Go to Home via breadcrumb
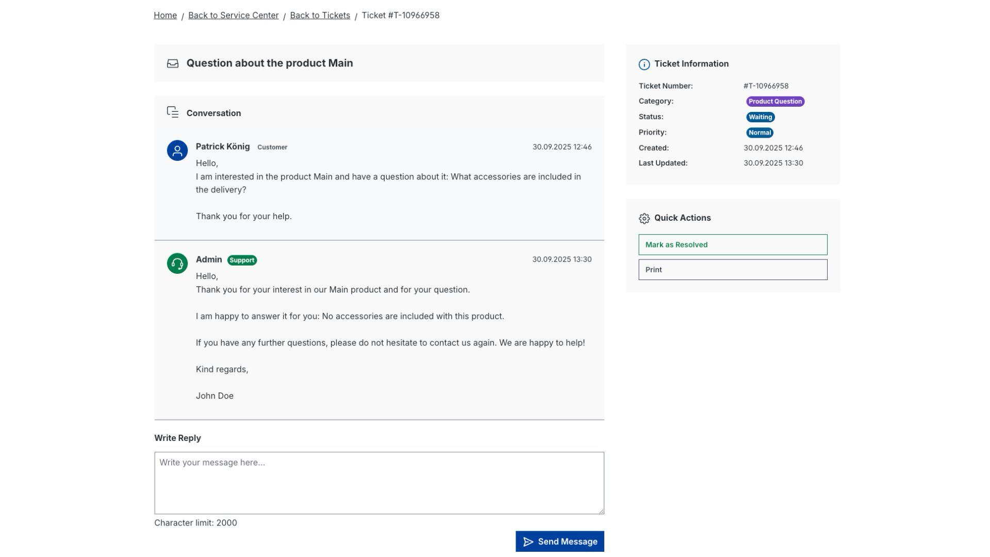 pos(165,15)
